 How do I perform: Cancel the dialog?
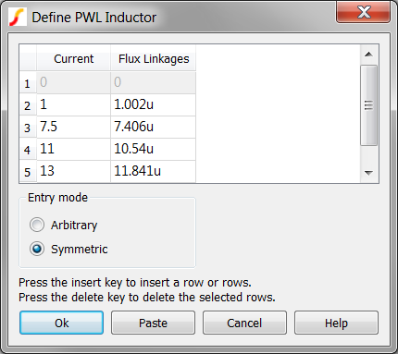click(x=244, y=323)
